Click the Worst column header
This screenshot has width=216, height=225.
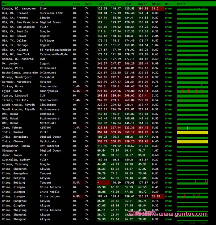(x=143, y=4)
